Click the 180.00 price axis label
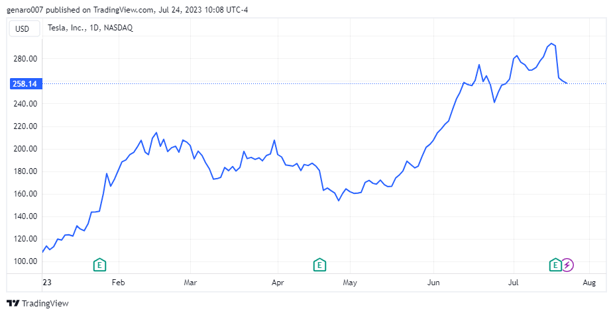The width and height of the screenshot is (613, 315). point(26,171)
